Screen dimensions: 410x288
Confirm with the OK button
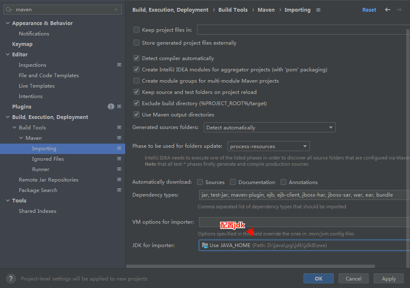319,278
